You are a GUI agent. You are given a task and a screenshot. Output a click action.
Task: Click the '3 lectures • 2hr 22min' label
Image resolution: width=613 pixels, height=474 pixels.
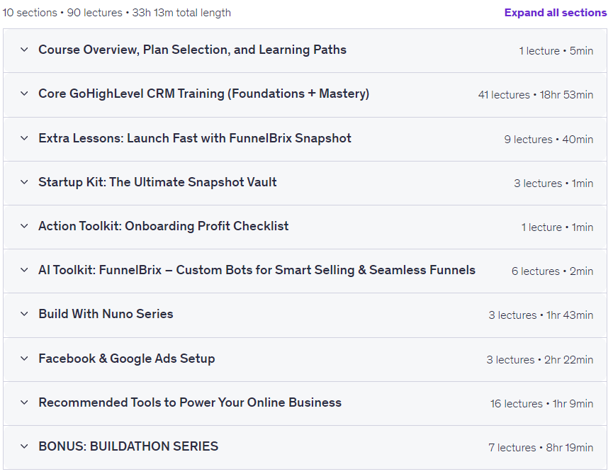pos(539,359)
